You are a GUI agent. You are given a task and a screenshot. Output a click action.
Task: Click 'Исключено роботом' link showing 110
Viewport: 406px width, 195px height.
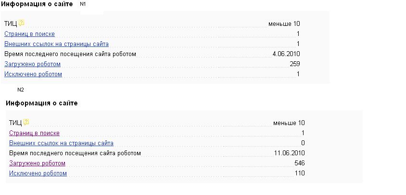[x=38, y=173]
